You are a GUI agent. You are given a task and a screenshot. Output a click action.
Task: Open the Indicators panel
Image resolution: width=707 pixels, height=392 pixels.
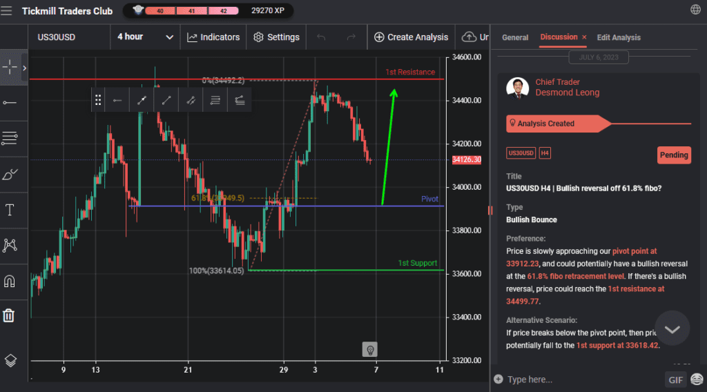(x=213, y=37)
